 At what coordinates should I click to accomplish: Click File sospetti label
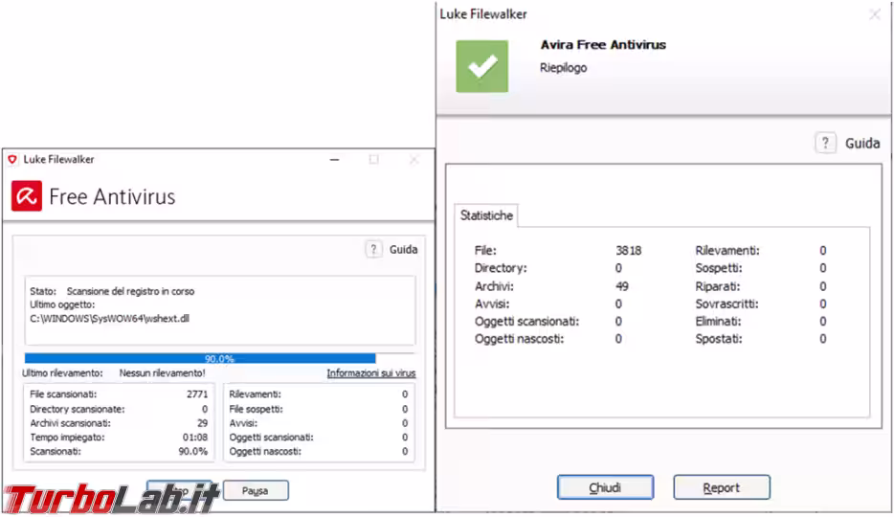[x=256, y=409]
